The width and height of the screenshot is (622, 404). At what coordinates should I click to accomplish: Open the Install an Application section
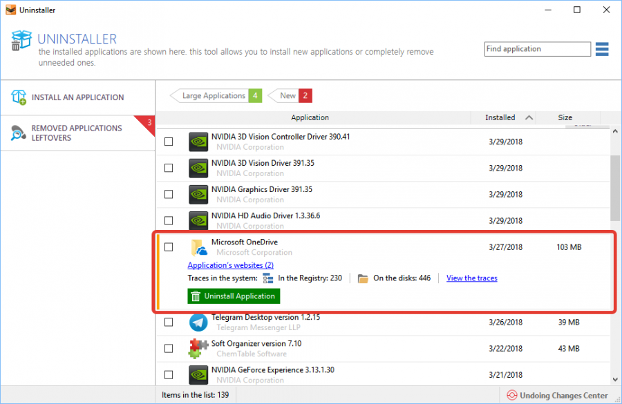pos(77,97)
